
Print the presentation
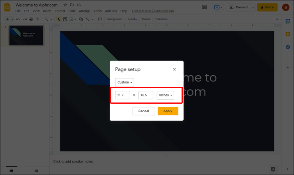[x=31, y=19]
